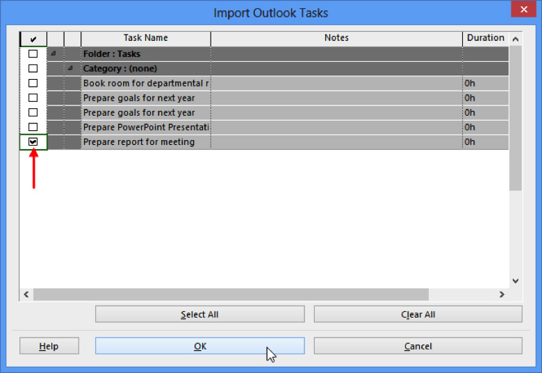Open Help for importing tasks
This screenshot has width=542, height=373.
[49, 346]
